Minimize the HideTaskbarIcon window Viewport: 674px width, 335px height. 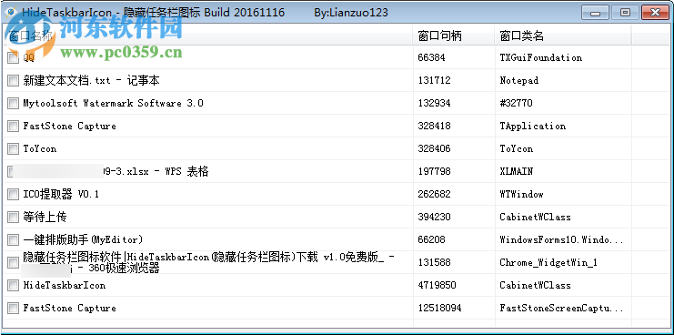point(596,13)
